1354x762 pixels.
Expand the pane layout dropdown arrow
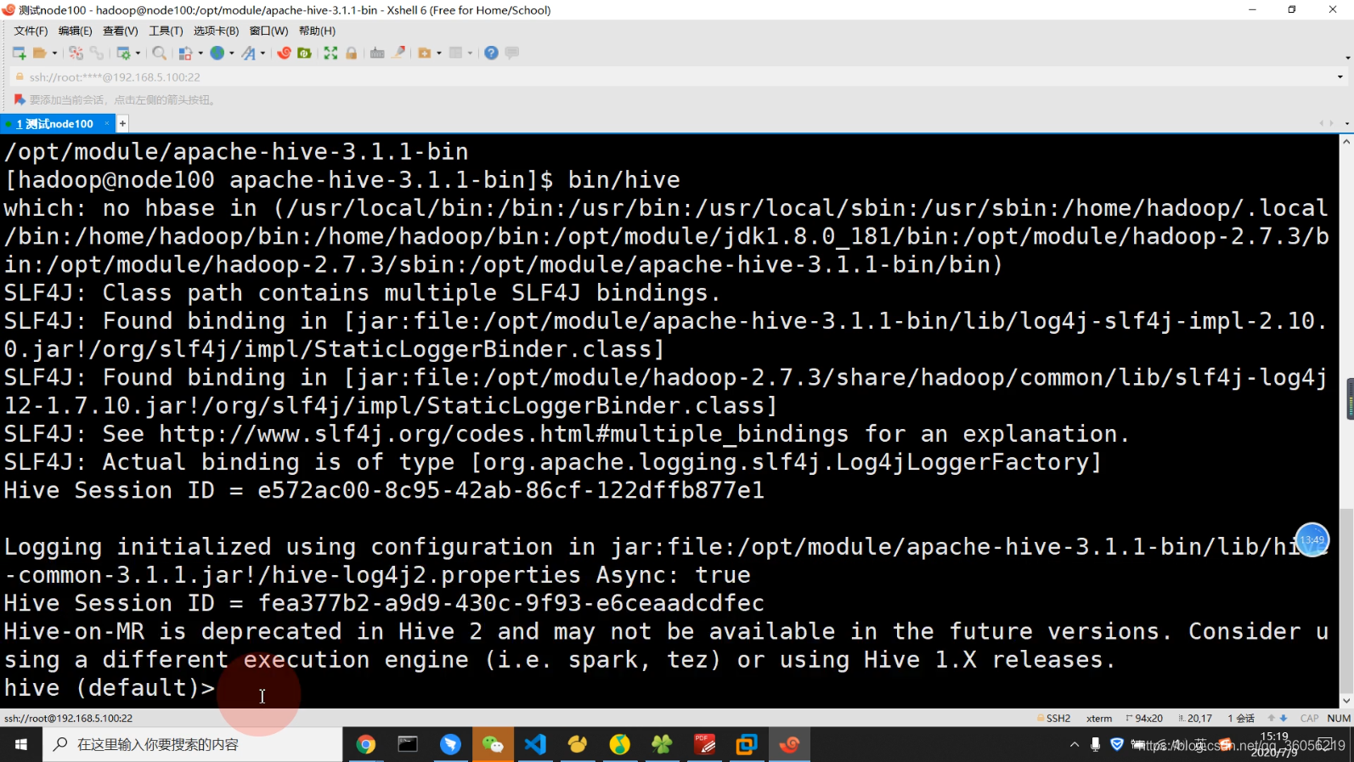pyautogui.click(x=470, y=53)
